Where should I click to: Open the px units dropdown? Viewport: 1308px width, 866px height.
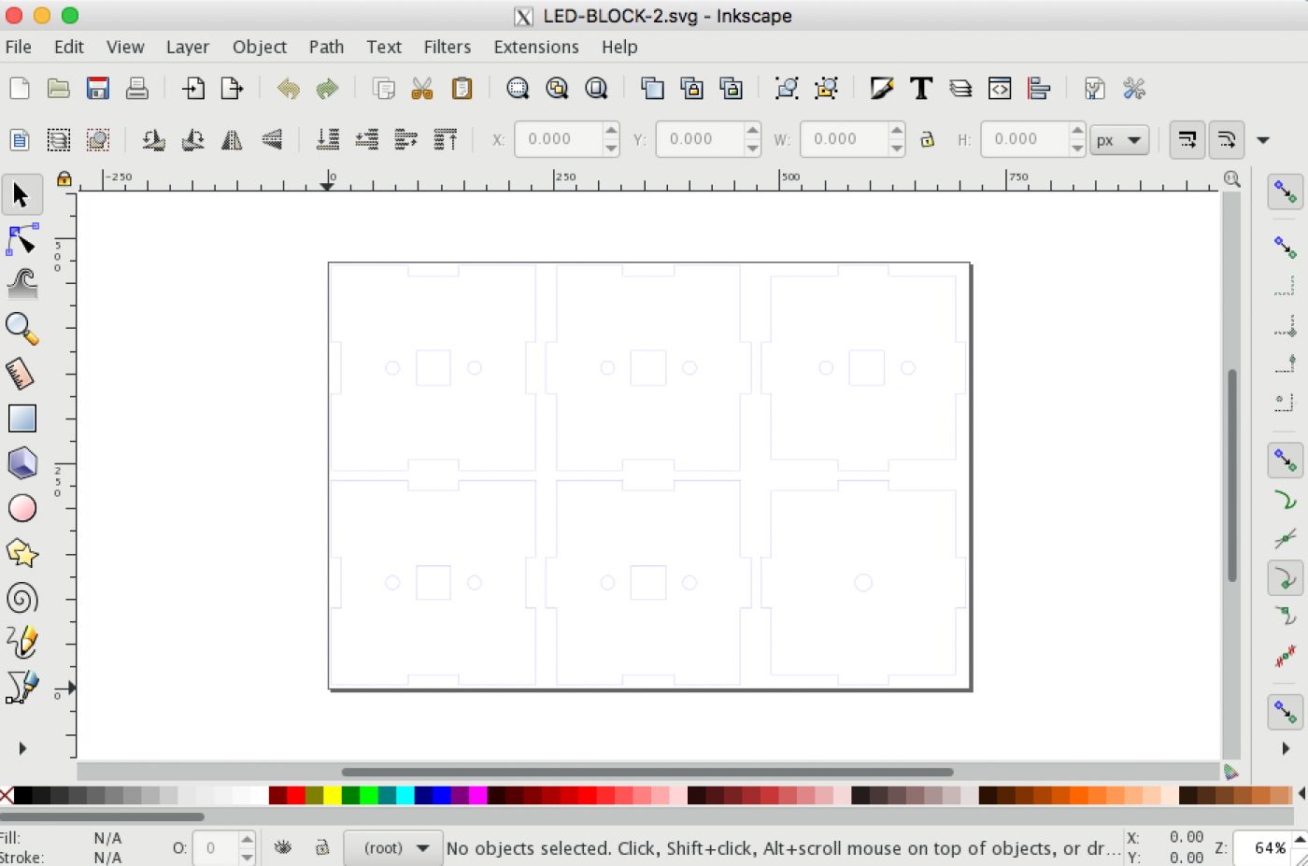pos(1119,140)
